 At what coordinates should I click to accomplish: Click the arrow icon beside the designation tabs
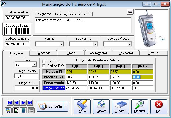tap(130, 12)
